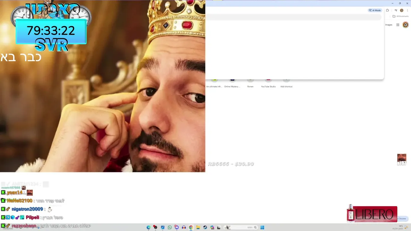Click the NeNe02100 username in chat
The image size is (411, 231).
click(20, 201)
